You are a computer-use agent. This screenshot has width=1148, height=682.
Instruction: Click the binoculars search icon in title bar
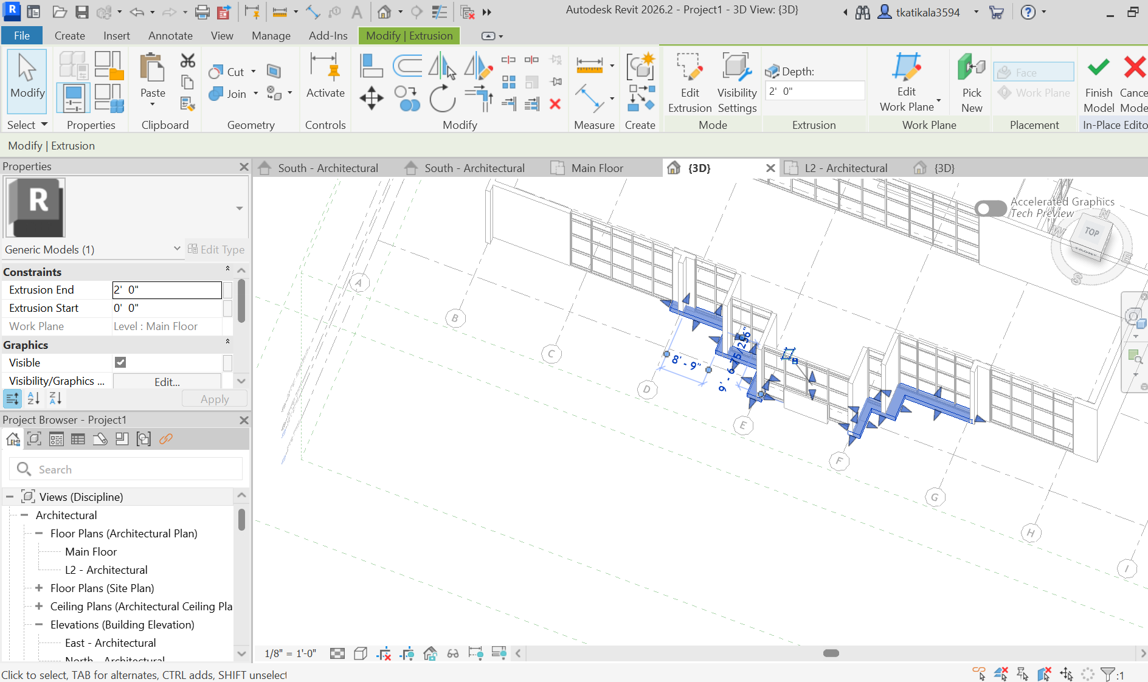863,12
